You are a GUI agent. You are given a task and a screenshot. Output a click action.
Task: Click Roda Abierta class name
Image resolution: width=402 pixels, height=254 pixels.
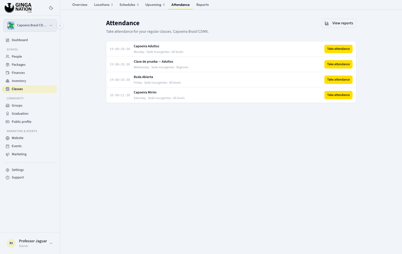click(143, 77)
